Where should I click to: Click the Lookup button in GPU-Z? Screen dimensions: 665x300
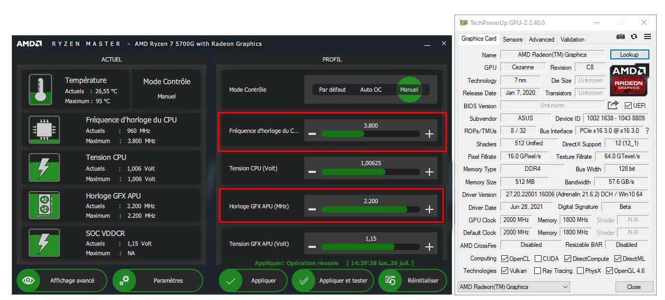tap(629, 55)
